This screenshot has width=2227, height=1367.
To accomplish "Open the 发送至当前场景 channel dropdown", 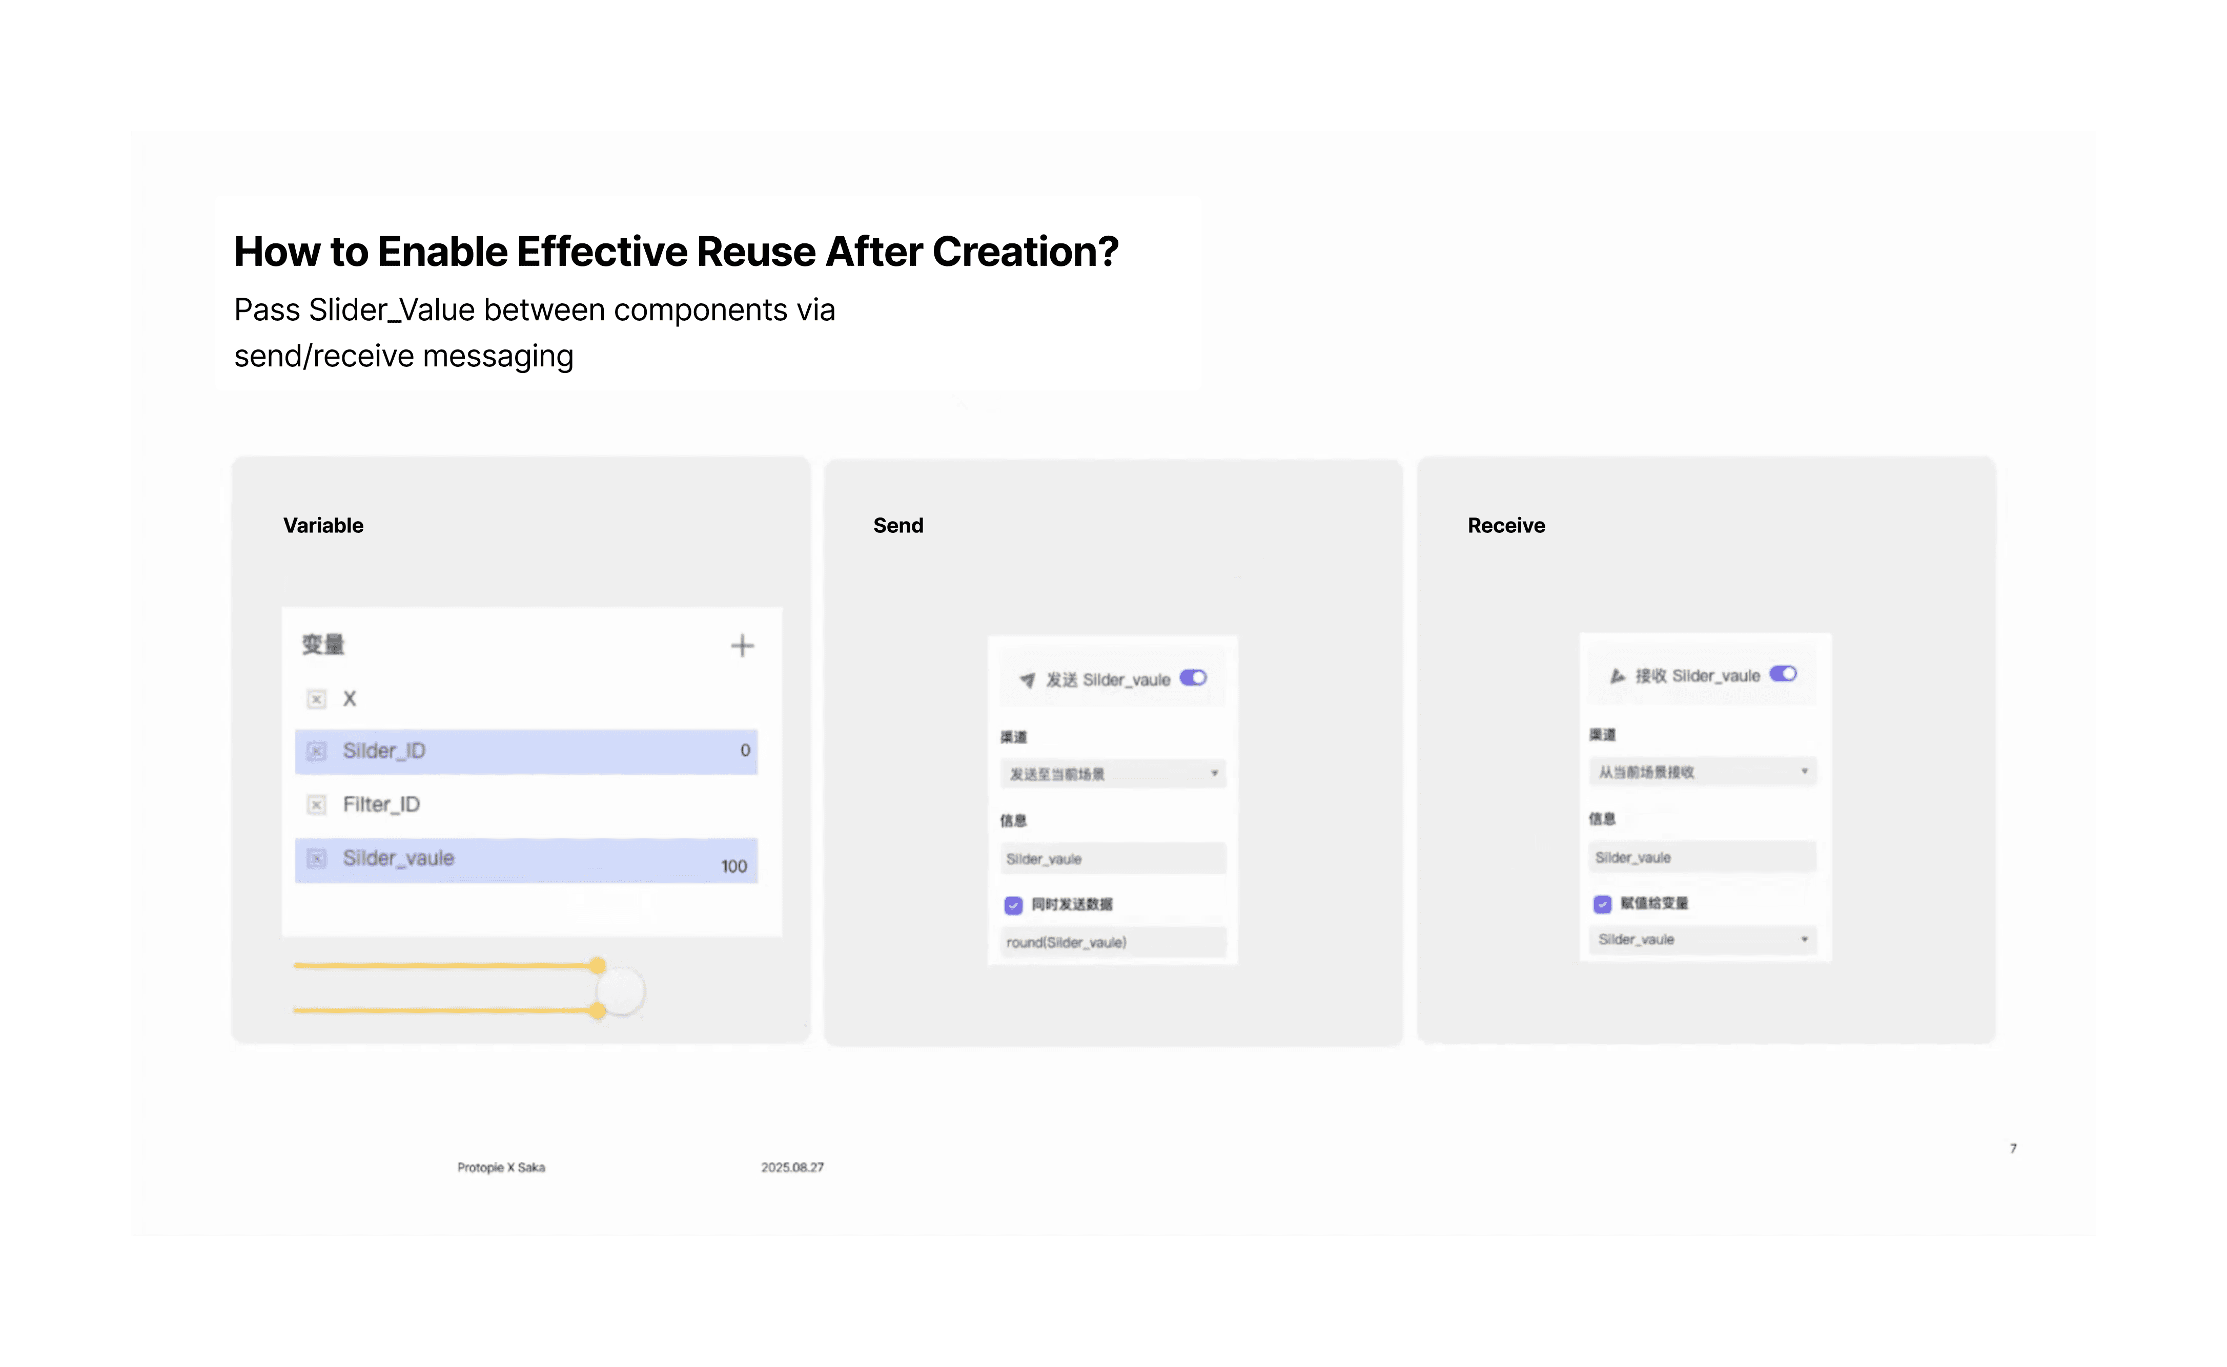I will pos(1113,773).
